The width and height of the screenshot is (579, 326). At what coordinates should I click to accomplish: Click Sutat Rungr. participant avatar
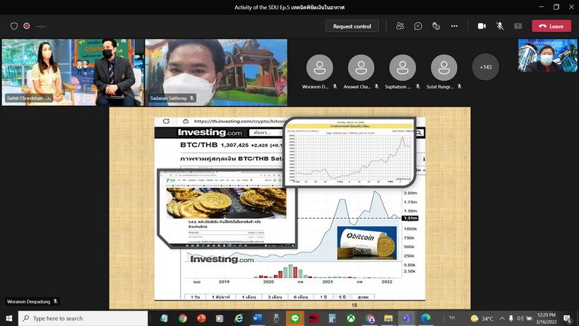click(444, 68)
